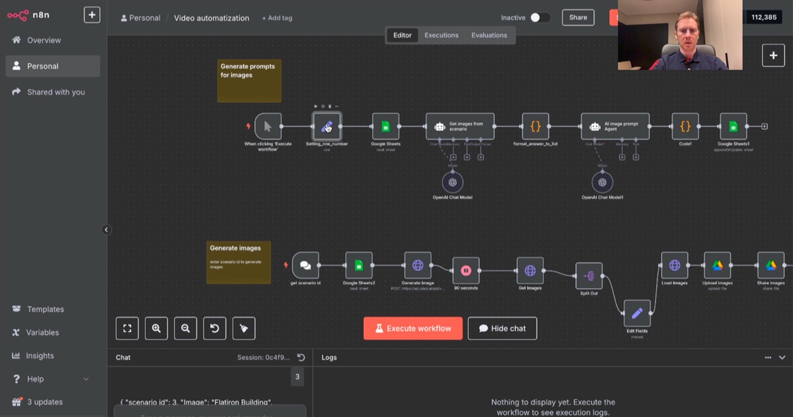
Task: Select the 'get scenario id' chat trigger node
Action: 305,265
